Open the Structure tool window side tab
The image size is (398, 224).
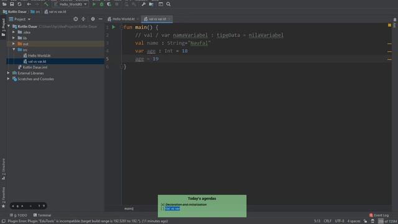(3, 169)
